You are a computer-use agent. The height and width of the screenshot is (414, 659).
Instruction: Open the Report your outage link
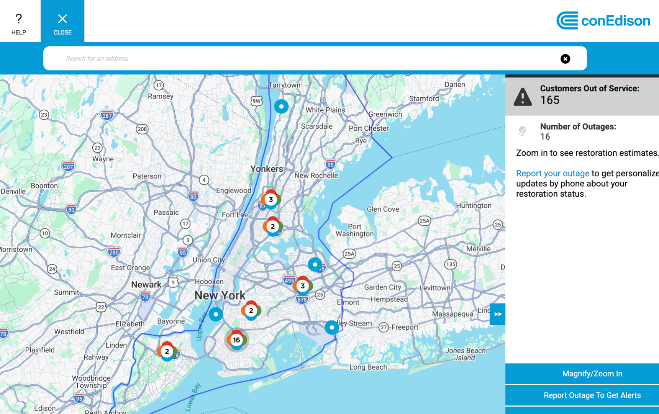click(x=552, y=173)
